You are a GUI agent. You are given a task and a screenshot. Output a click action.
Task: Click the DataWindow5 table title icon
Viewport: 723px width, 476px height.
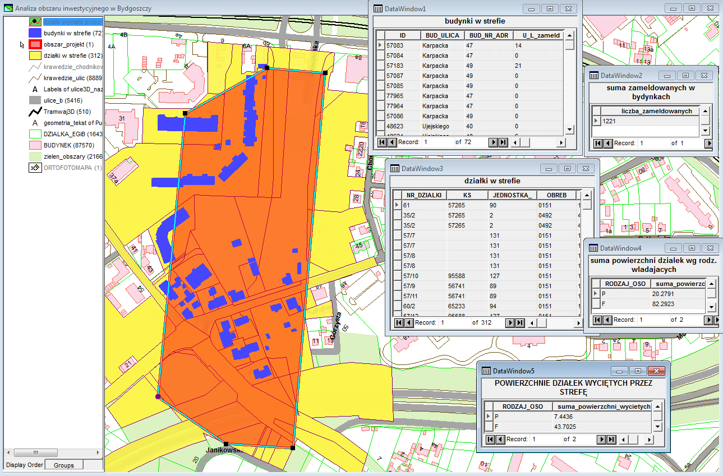486,371
